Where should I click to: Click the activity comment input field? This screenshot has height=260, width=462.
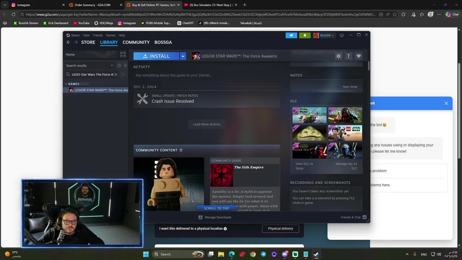206,75
